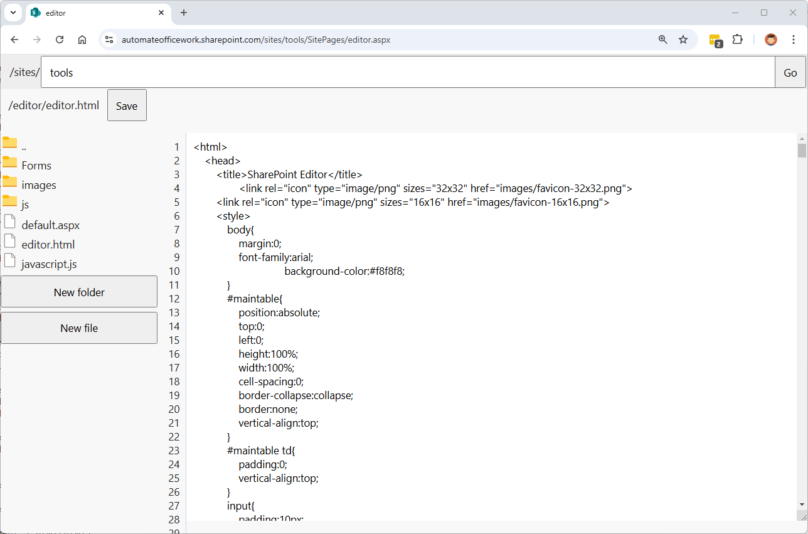Click the favicon-32x32.png link line
The image size is (808, 534).
435,188
